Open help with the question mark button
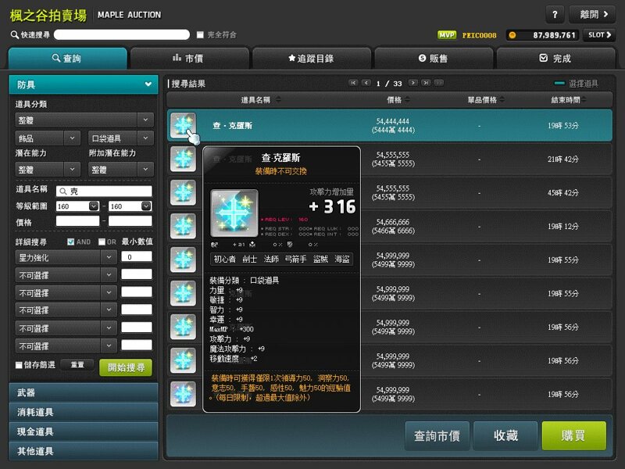 [x=555, y=15]
